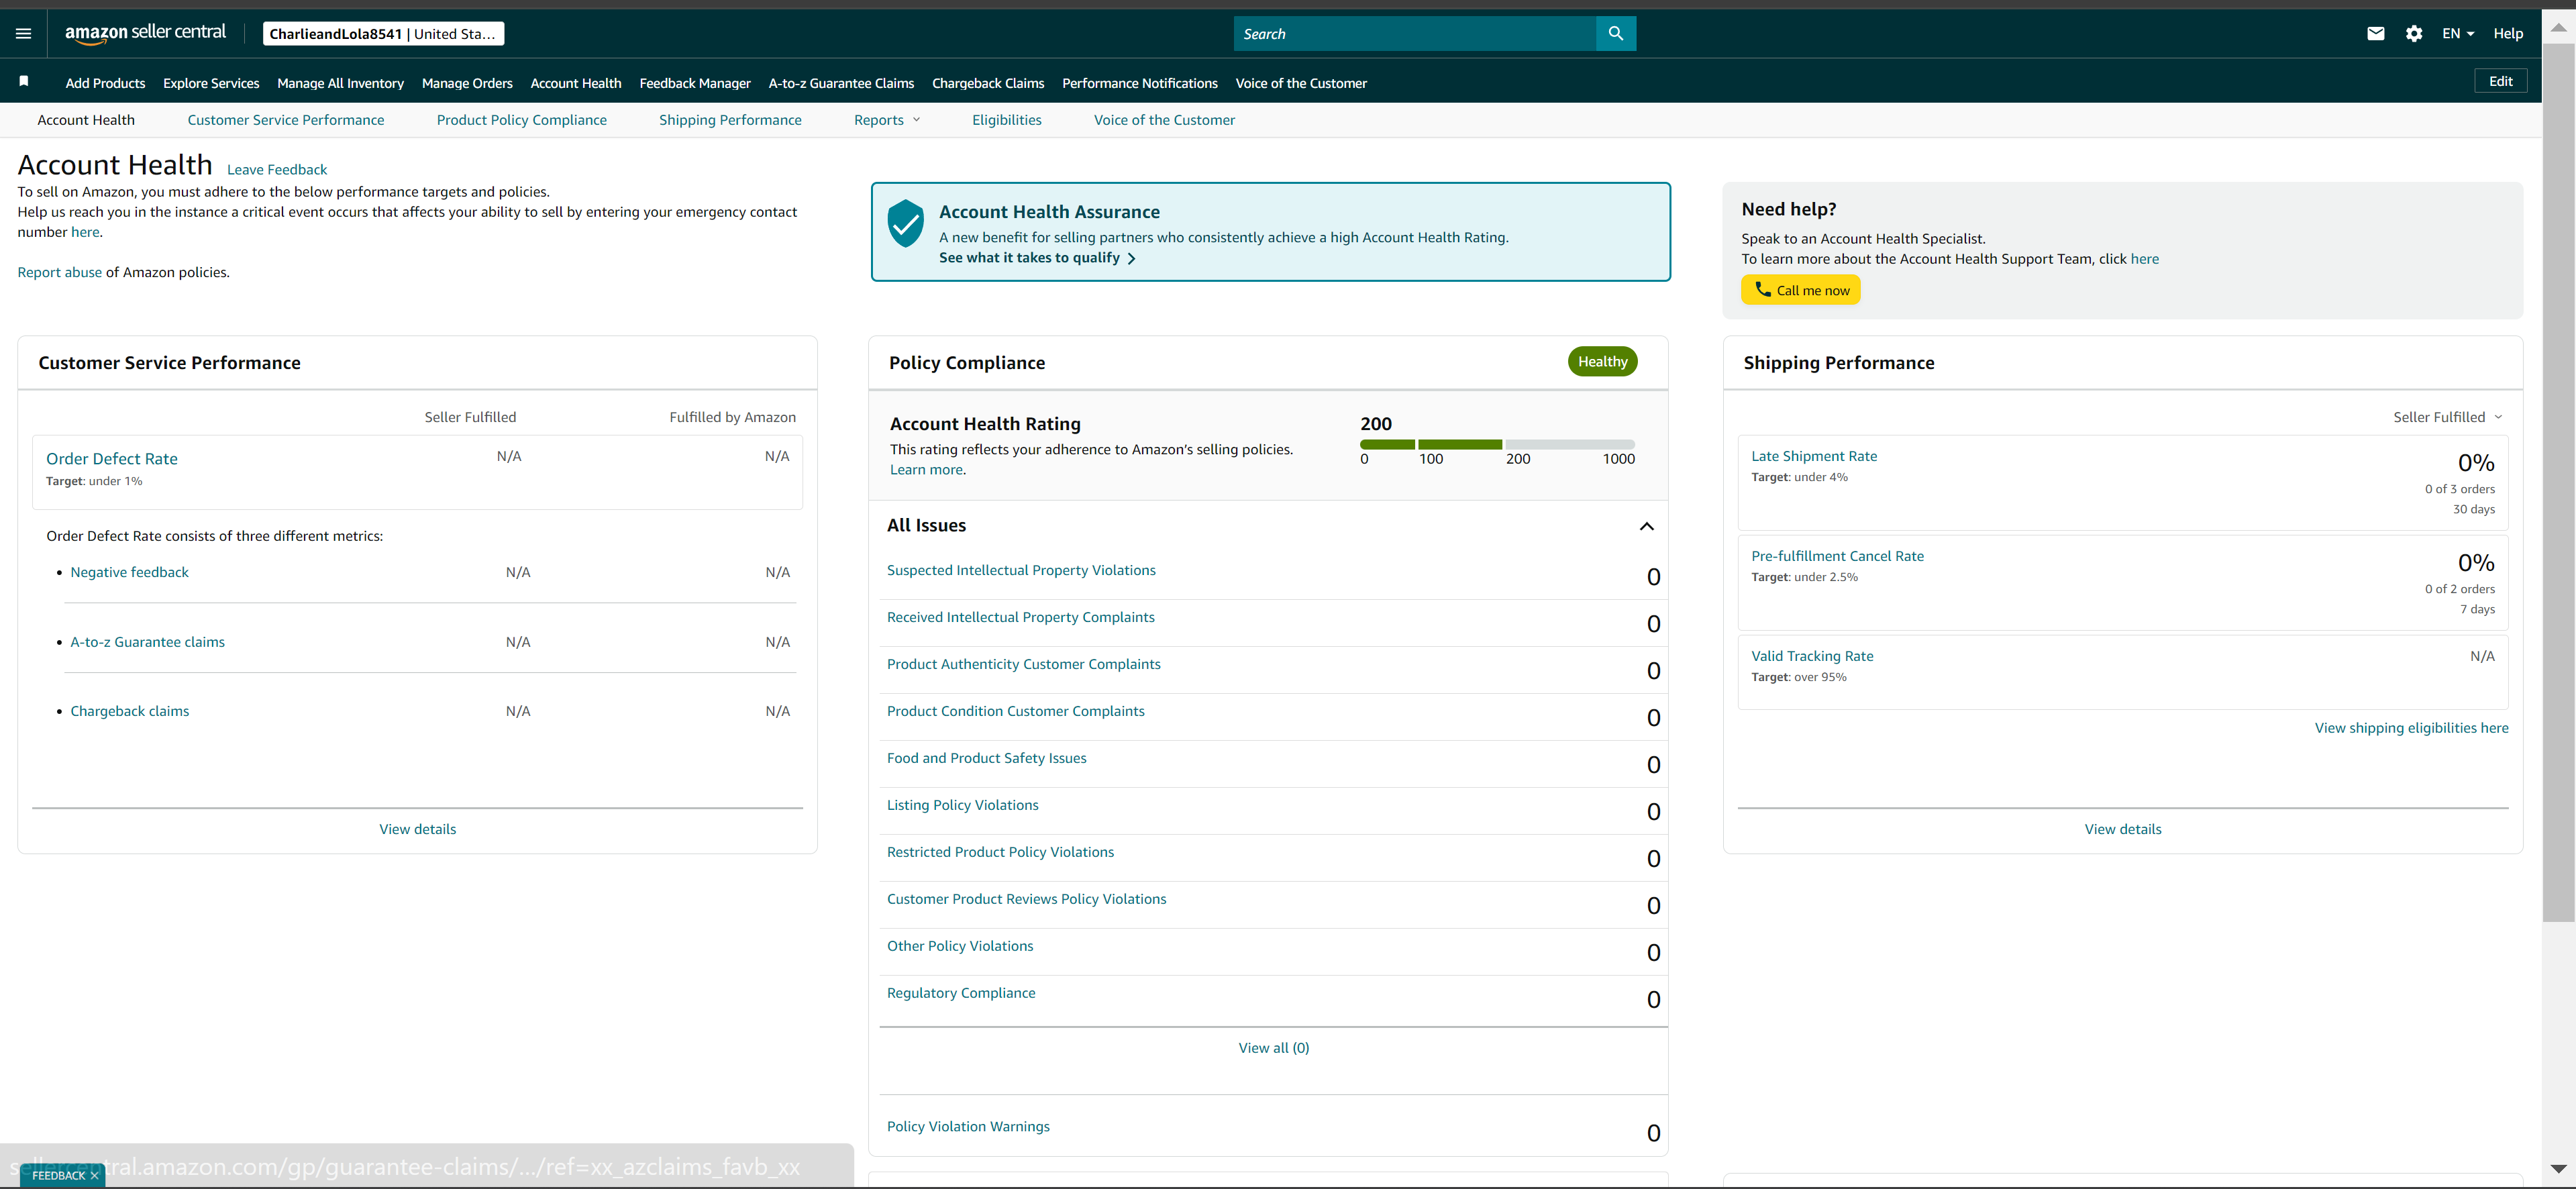Open the Valid Tracking Rate link
2576x1189 pixels.
[1812, 656]
